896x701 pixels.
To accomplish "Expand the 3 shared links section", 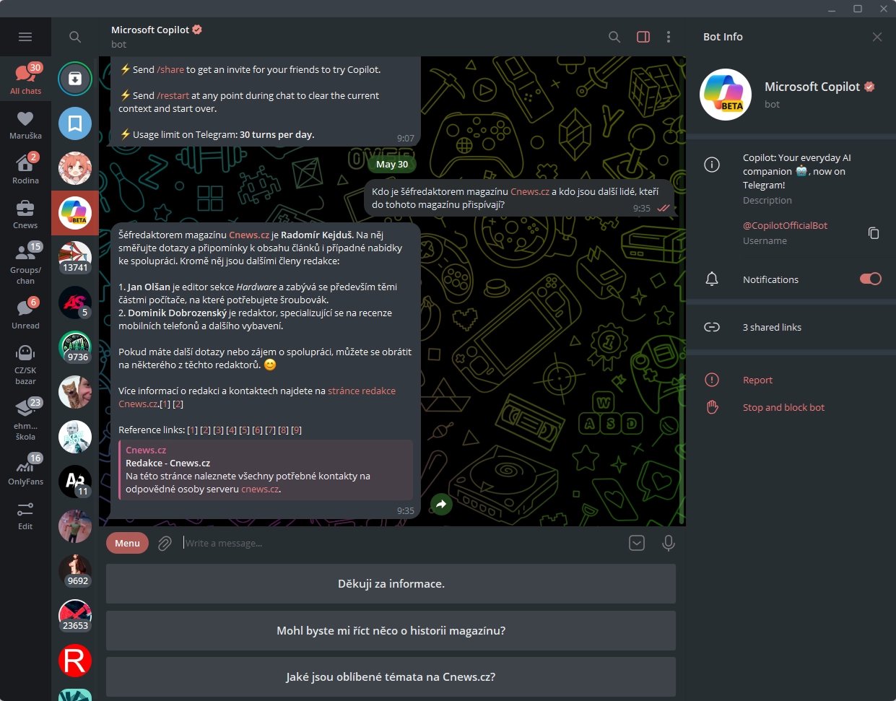I will [x=772, y=327].
